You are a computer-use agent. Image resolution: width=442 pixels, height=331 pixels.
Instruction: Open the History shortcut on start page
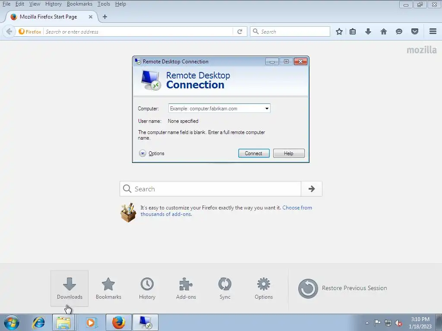pos(147,288)
